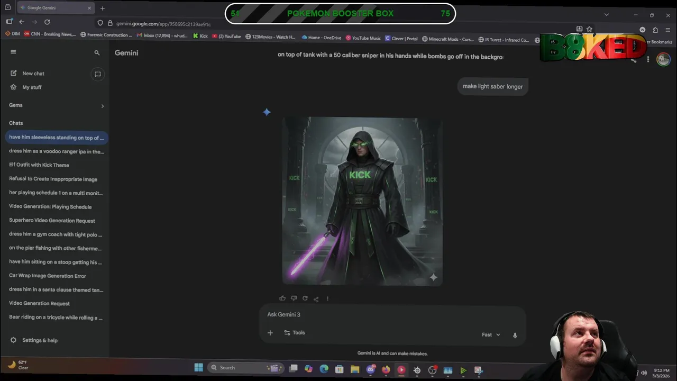Screen dimensions: 677x381
Task: Click the sidebar search magnifier icon
Action: tap(97, 53)
